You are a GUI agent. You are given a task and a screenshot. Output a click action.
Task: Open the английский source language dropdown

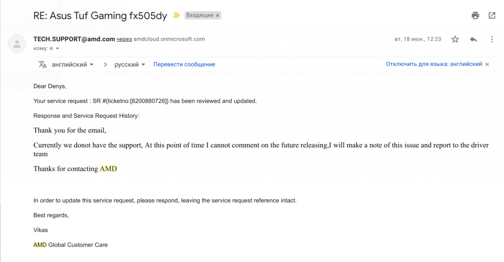(x=72, y=65)
